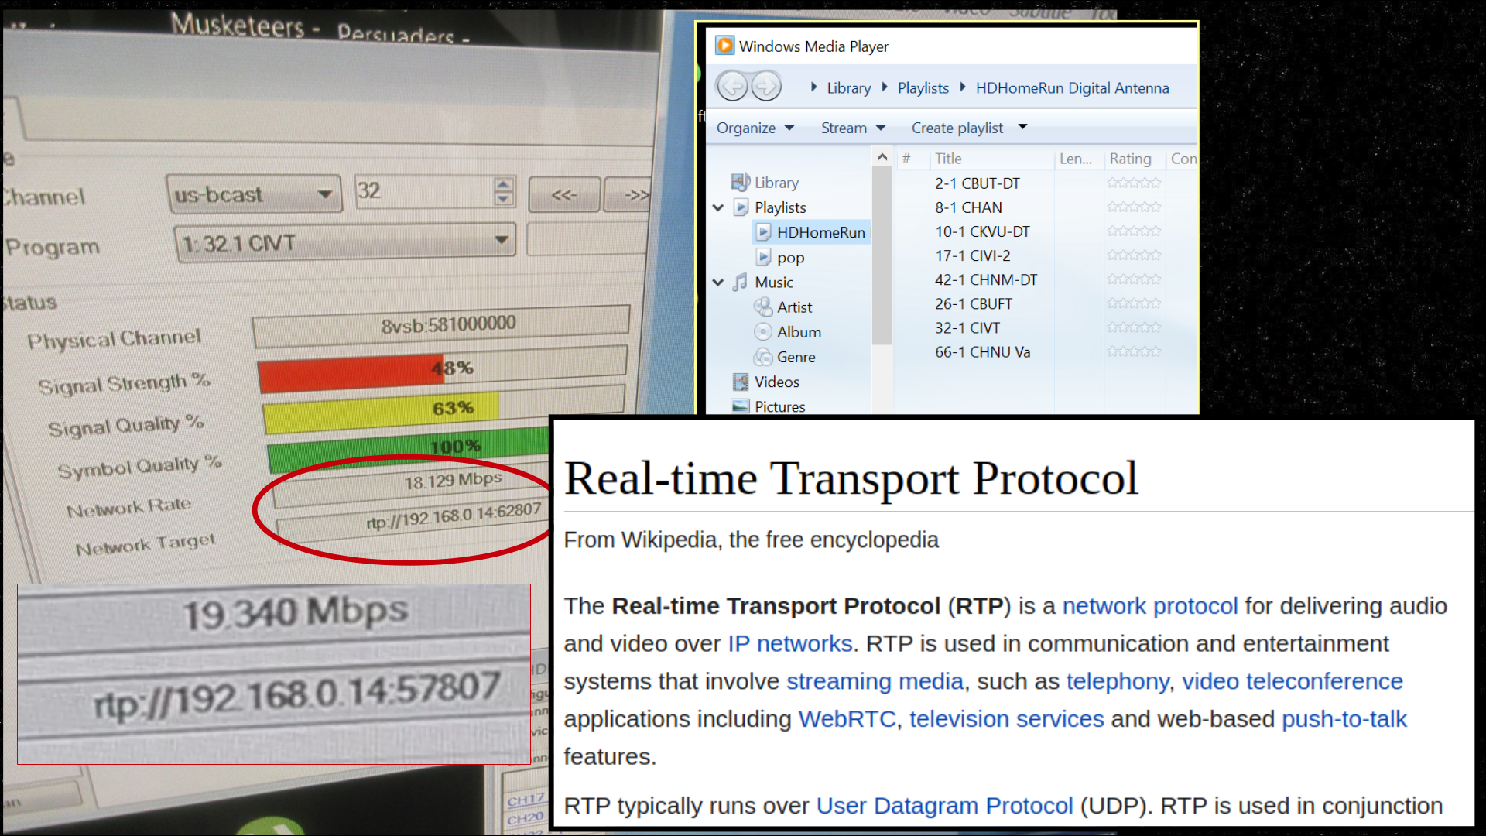Click the Artist icon under Music
The height and width of the screenshot is (836, 1486).
coord(763,307)
